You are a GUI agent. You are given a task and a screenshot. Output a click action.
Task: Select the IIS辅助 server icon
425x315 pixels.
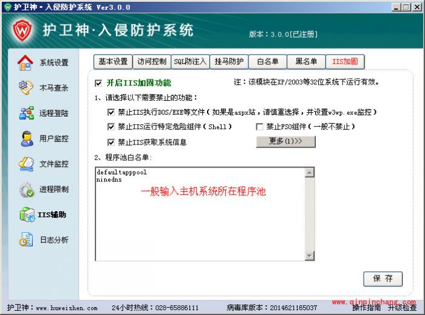[27, 214]
